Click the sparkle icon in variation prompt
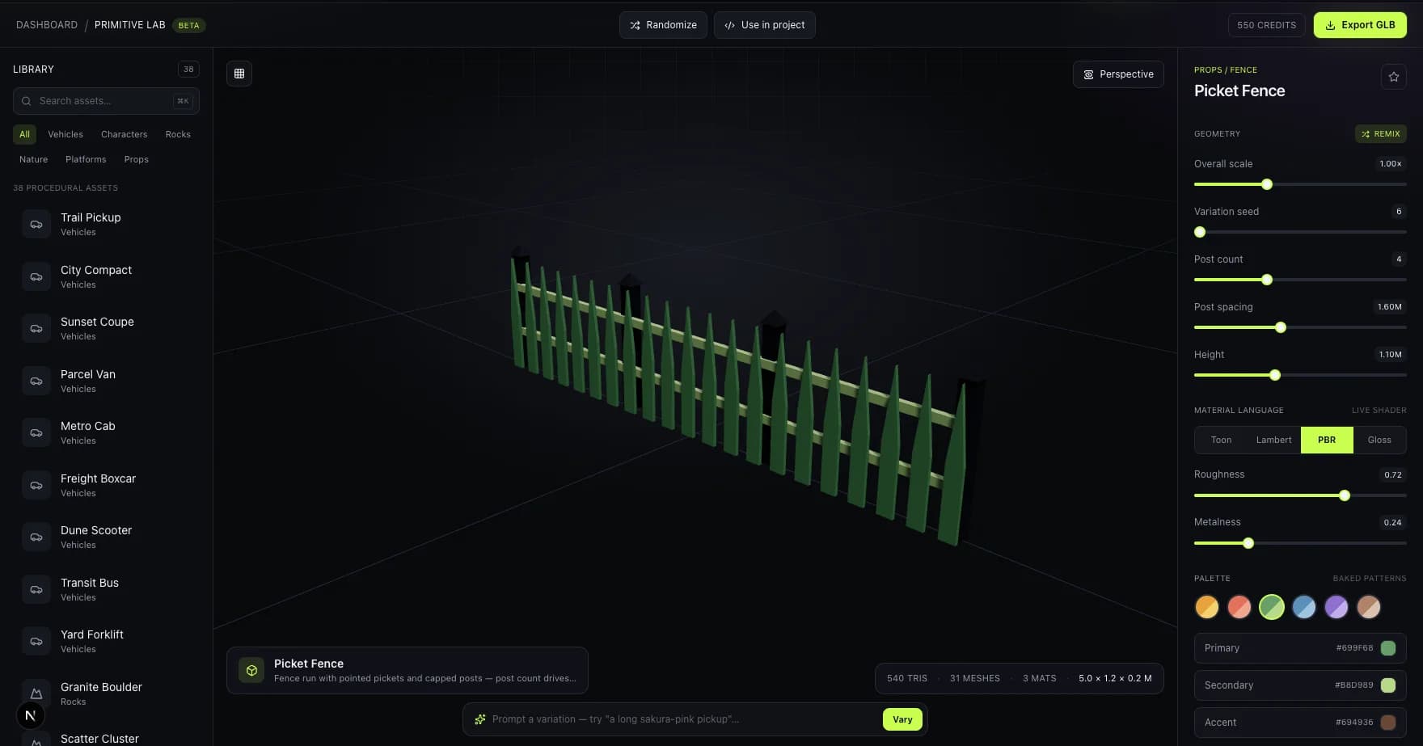1423x746 pixels. coord(480,719)
